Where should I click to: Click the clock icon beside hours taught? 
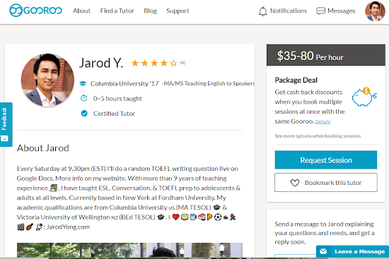(84, 98)
